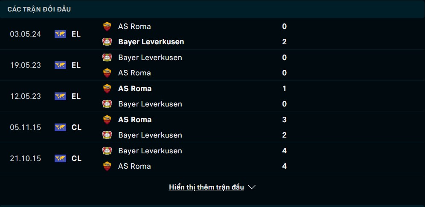Click AS Roma crest in 21.10.15 match

107,166
